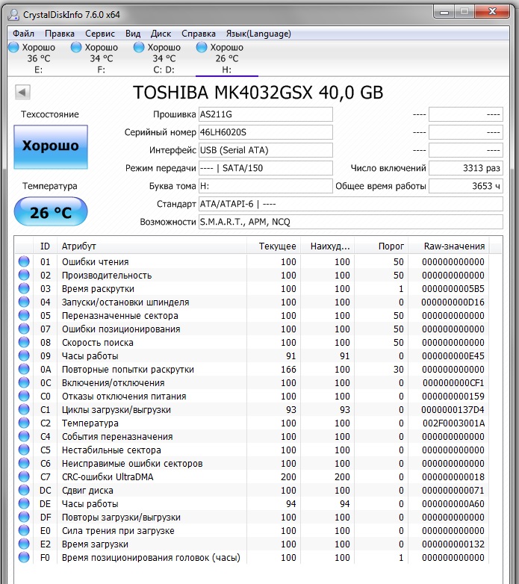Click the serial number field 46LH6020S
This screenshot has height=584, width=519.
265,132
